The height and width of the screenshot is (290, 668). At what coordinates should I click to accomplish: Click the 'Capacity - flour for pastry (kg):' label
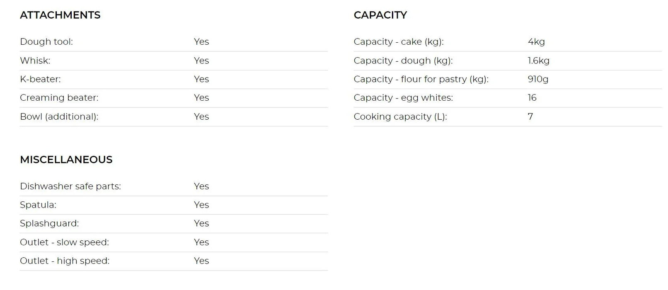click(421, 79)
